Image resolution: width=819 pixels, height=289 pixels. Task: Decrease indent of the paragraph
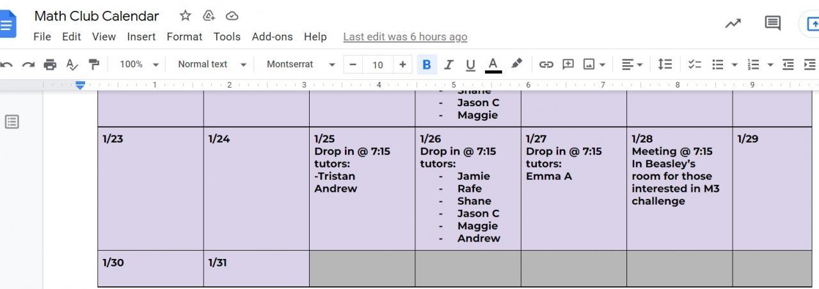pos(788,65)
